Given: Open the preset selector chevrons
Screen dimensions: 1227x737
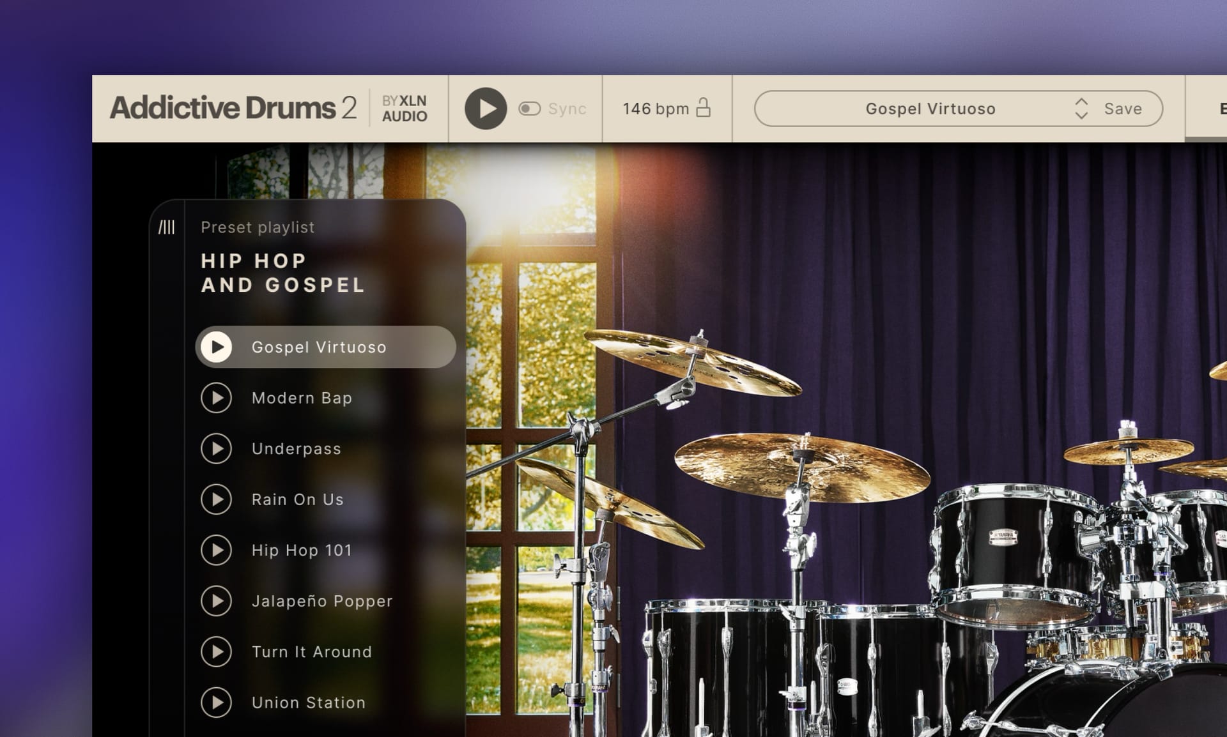Looking at the screenshot, I should pyautogui.click(x=1081, y=109).
